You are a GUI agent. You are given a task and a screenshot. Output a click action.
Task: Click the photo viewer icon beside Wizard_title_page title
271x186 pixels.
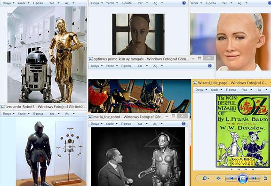click(x=195, y=83)
